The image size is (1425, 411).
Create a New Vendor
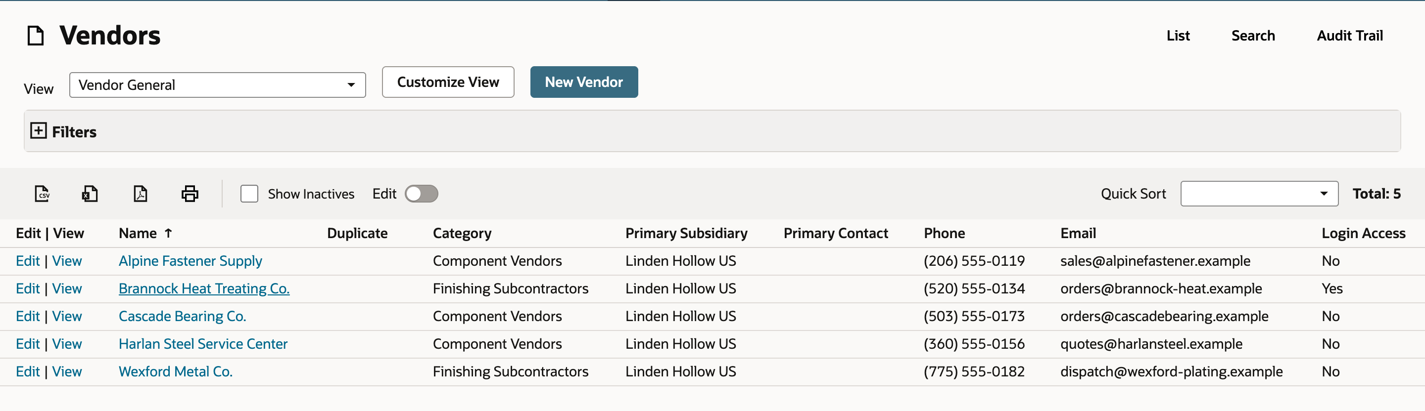point(584,82)
